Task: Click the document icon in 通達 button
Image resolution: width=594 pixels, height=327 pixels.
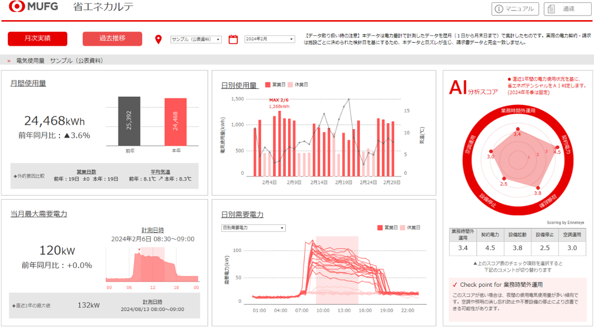Action: pos(551,9)
